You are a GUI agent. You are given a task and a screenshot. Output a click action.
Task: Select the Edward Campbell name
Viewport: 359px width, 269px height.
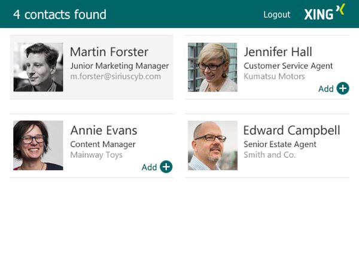click(292, 130)
